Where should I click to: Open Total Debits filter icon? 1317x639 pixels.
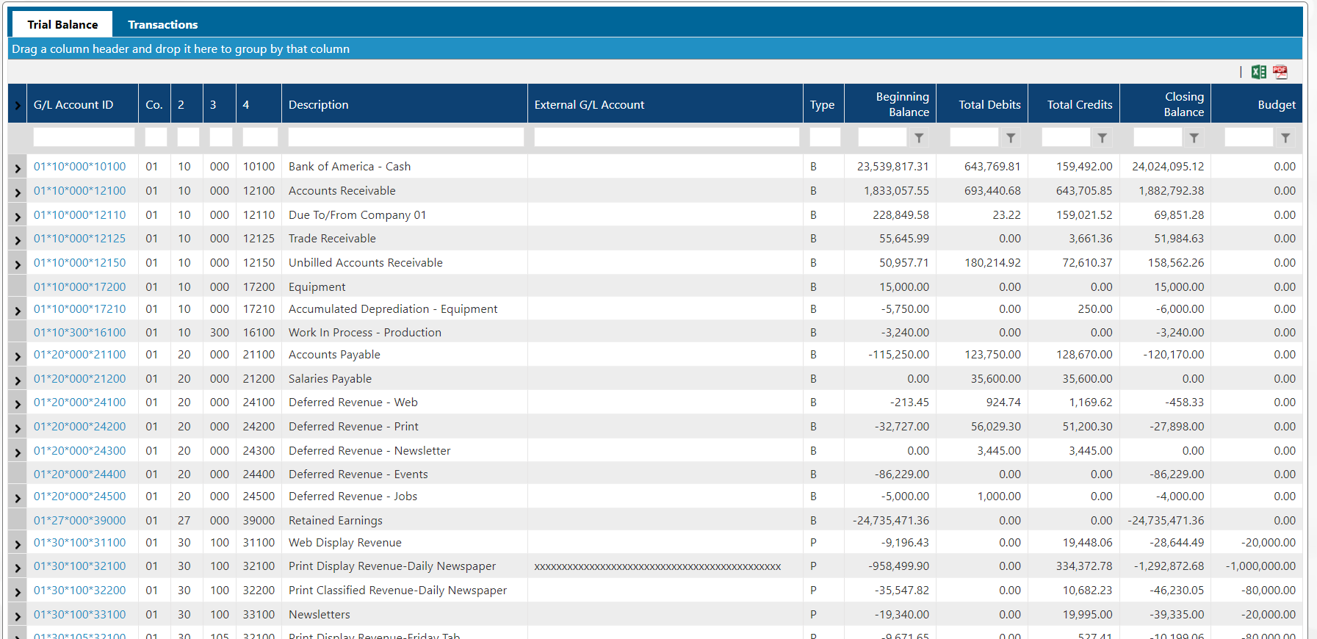1011,138
